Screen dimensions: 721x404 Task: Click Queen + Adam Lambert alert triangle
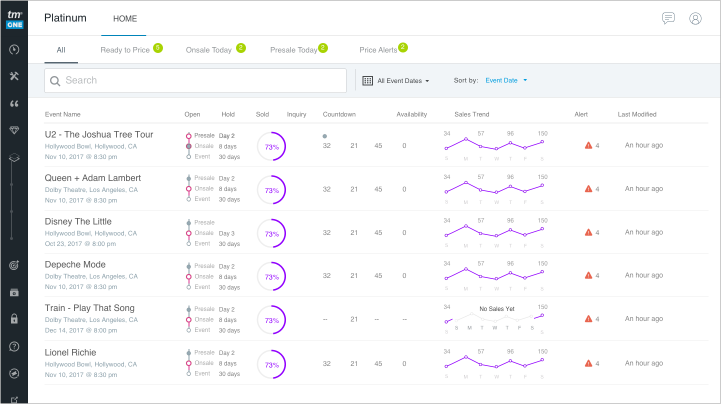[588, 189]
